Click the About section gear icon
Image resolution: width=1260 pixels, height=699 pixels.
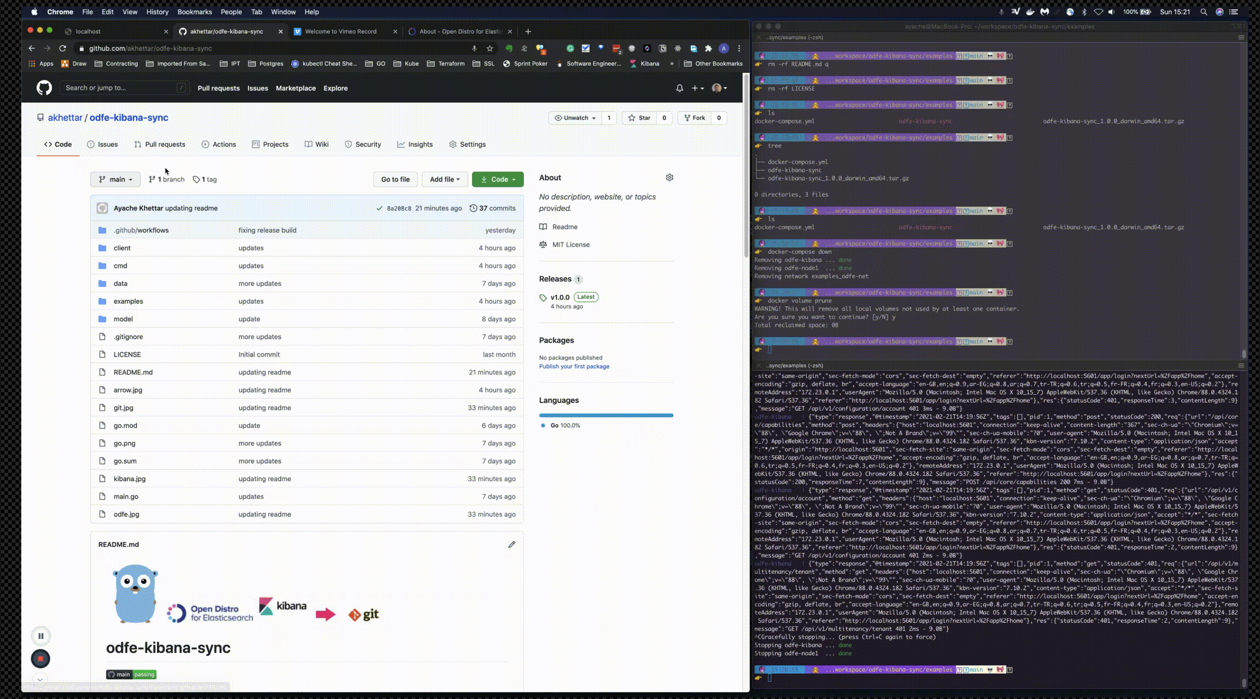point(670,178)
